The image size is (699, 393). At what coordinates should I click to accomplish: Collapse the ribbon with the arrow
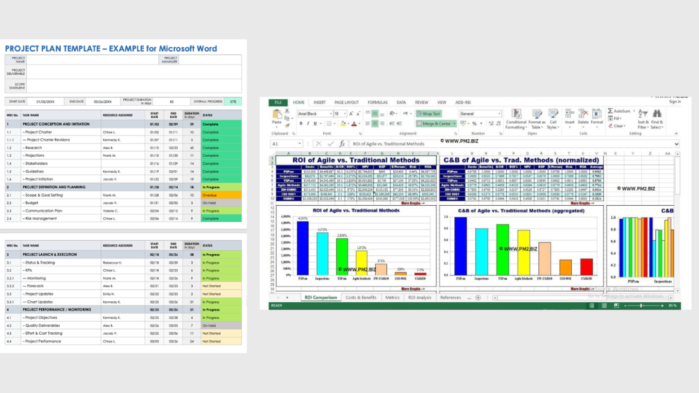[x=676, y=133]
